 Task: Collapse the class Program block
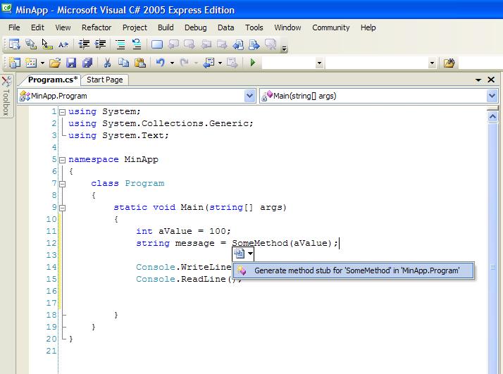[x=62, y=184]
